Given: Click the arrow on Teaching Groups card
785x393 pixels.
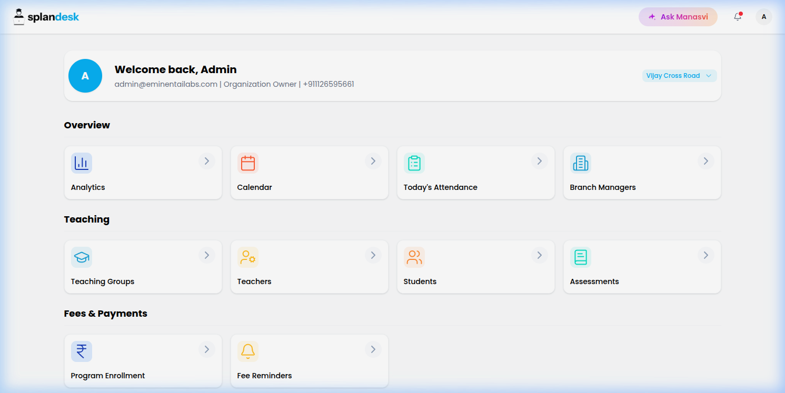Looking at the screenshot, I should pyautogui.click(x=207, y=255).
